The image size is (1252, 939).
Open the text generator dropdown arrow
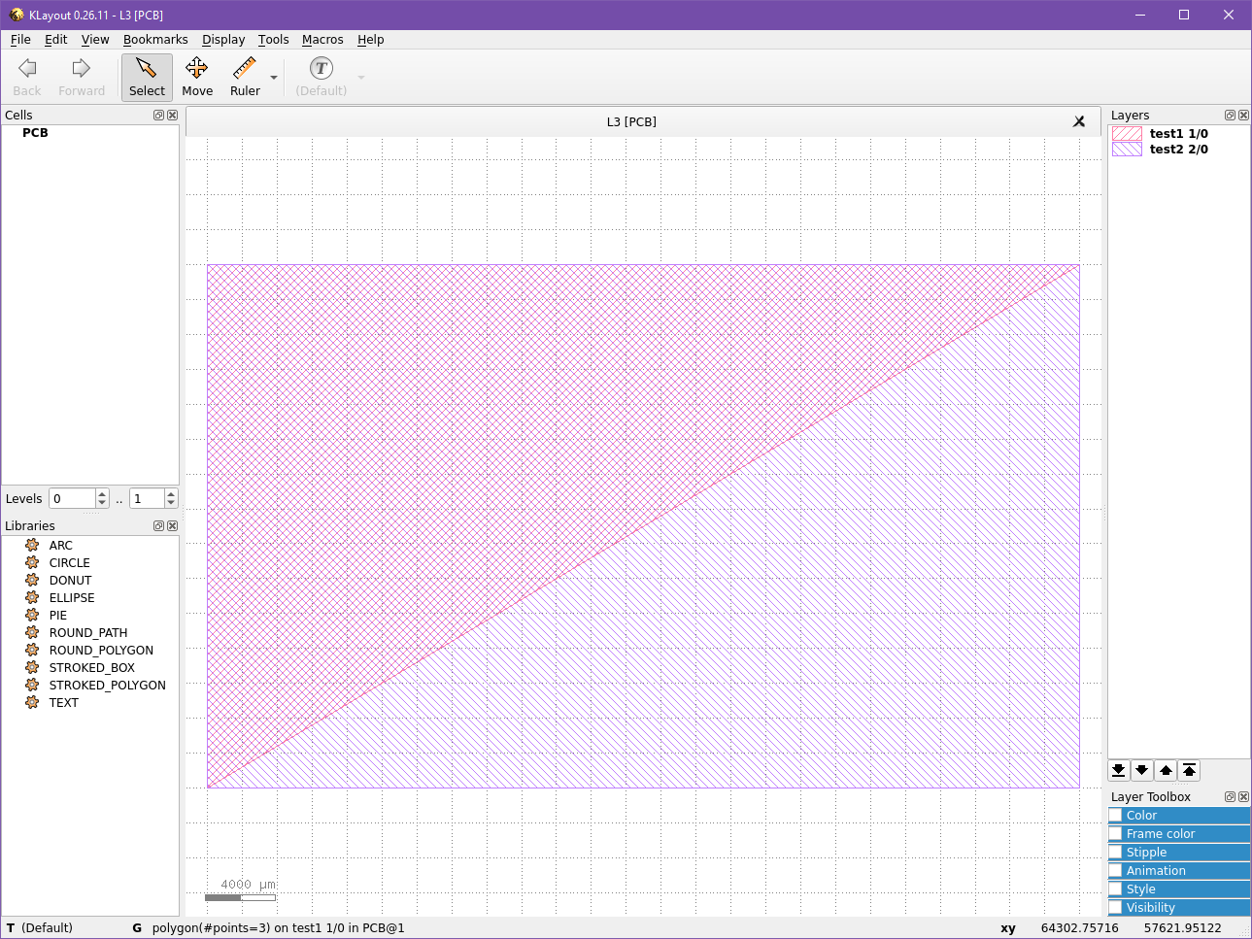tap(360, 77)
